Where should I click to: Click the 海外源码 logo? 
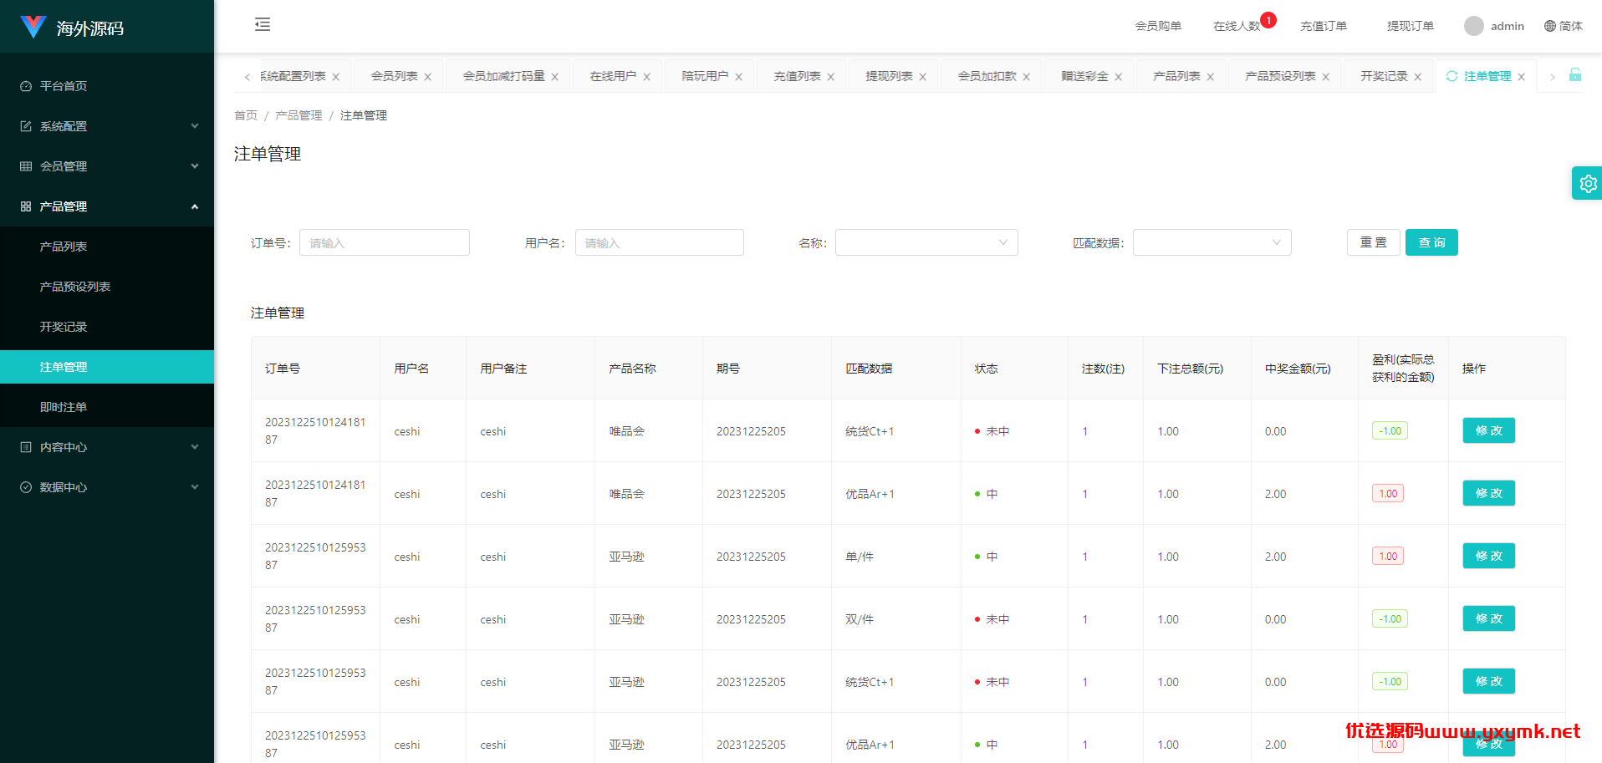click(72, 28)
